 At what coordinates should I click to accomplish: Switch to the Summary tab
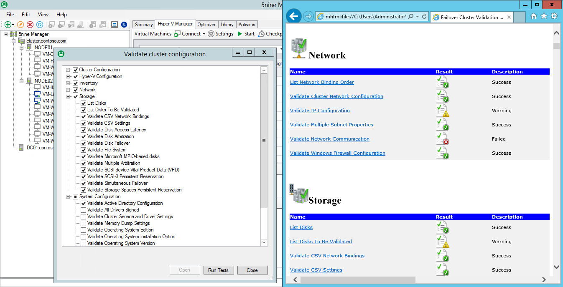(x=144, y=25)
